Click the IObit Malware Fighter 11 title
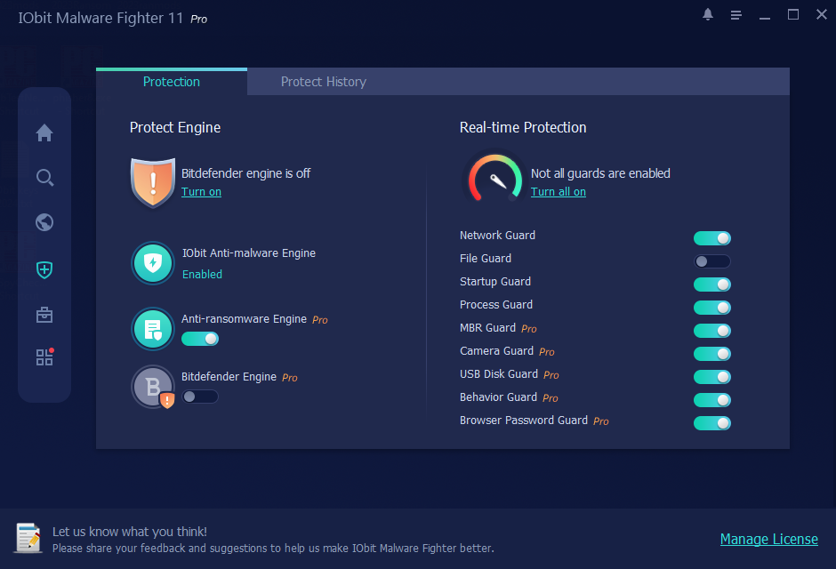The height and width of the screenshot is (569, 836). click(100, 18)
